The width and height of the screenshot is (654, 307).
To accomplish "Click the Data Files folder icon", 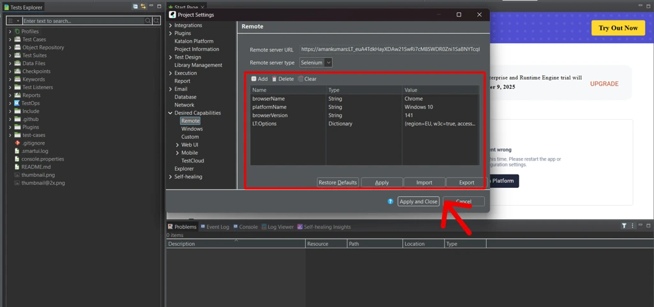I will point(17,63).
